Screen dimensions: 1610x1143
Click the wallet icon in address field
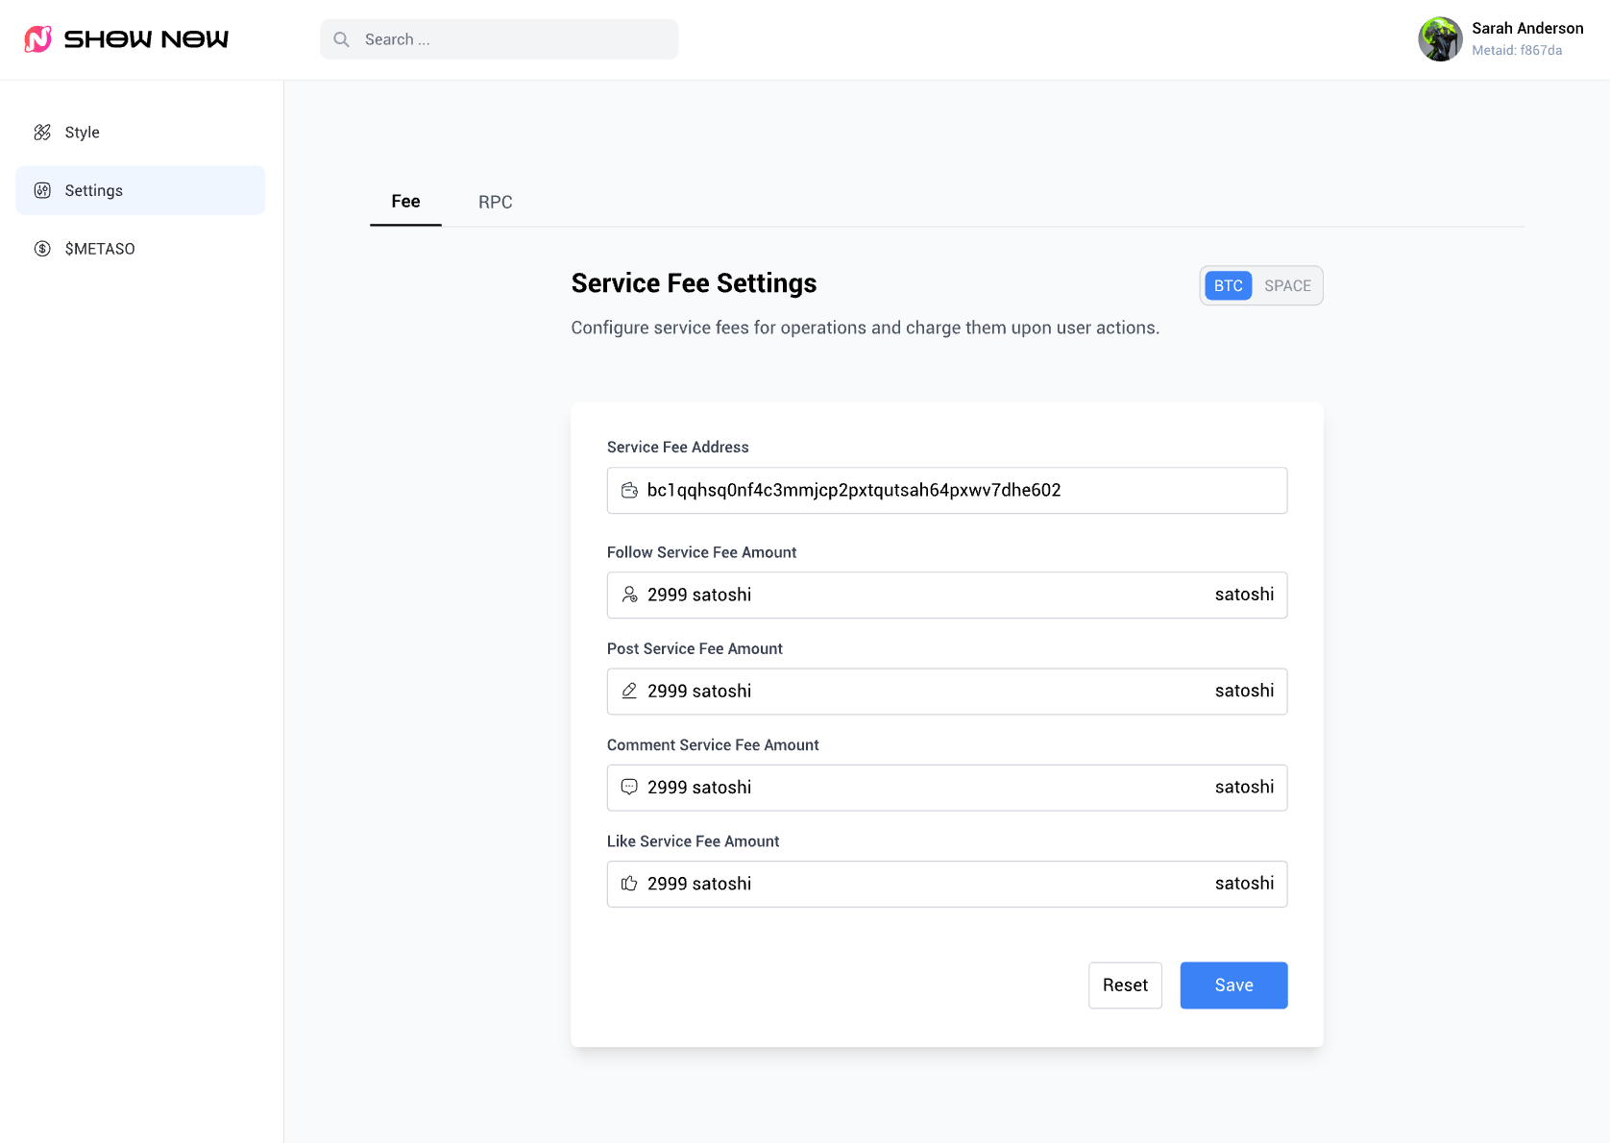point(629,491)
